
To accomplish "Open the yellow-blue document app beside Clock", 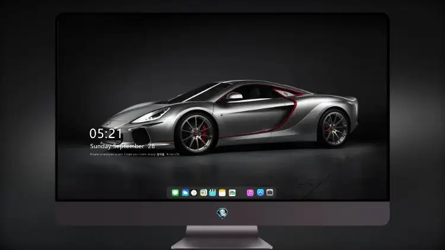I will [204, 193].
